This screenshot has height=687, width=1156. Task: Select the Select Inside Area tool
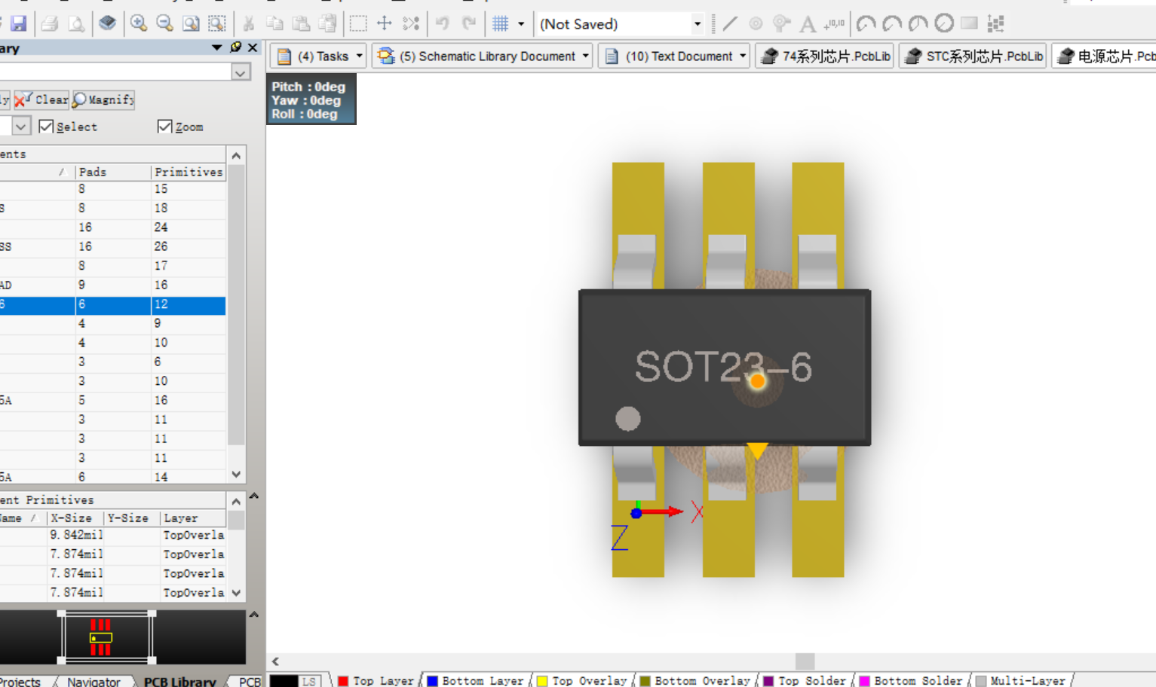click(358, 23)
